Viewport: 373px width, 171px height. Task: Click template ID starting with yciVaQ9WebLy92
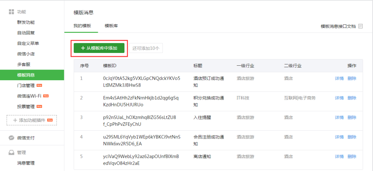(x=141, y=160)
